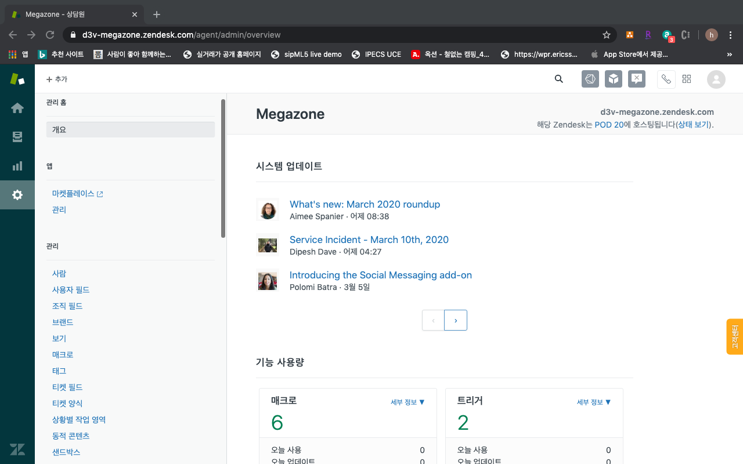
Task: Open the Views tickets icon in sidebar
Action: click(17, 137)
